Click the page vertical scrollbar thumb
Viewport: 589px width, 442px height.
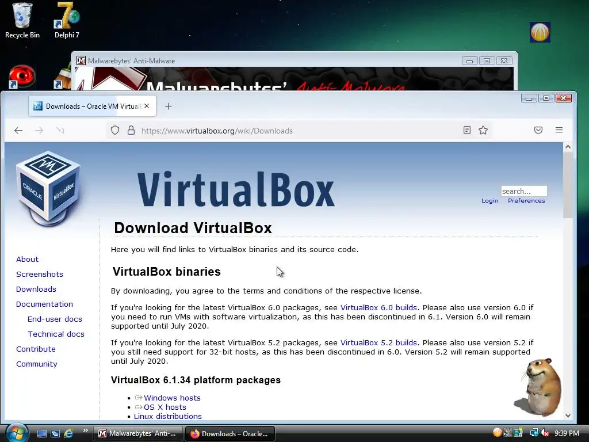[x=568, y=185]
